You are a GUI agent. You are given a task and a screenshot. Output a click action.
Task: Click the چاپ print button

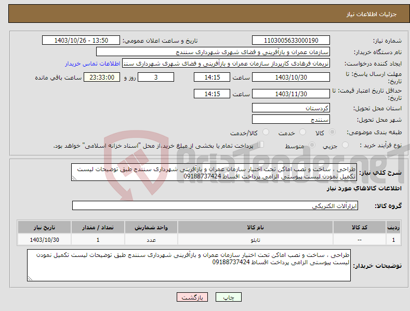tap(229, 297)
